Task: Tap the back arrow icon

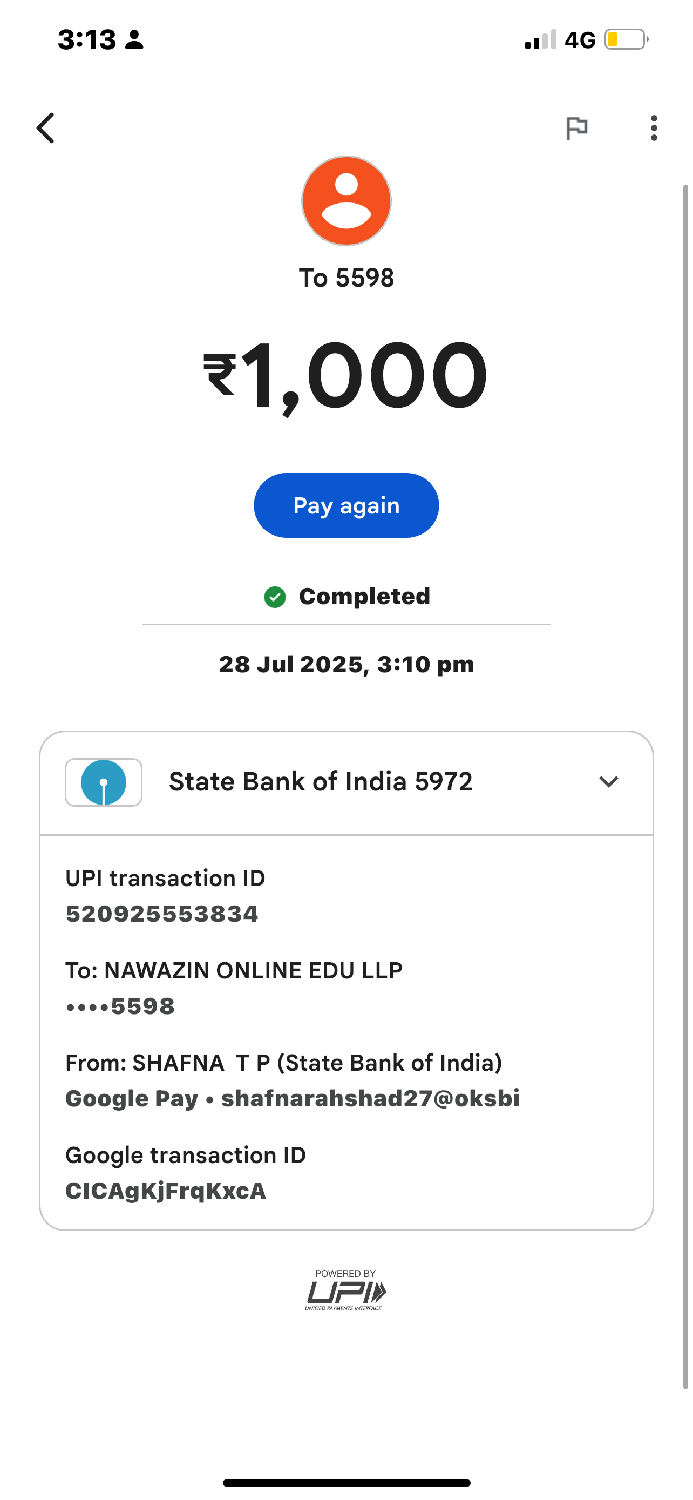Action: [x=46, y=128]
